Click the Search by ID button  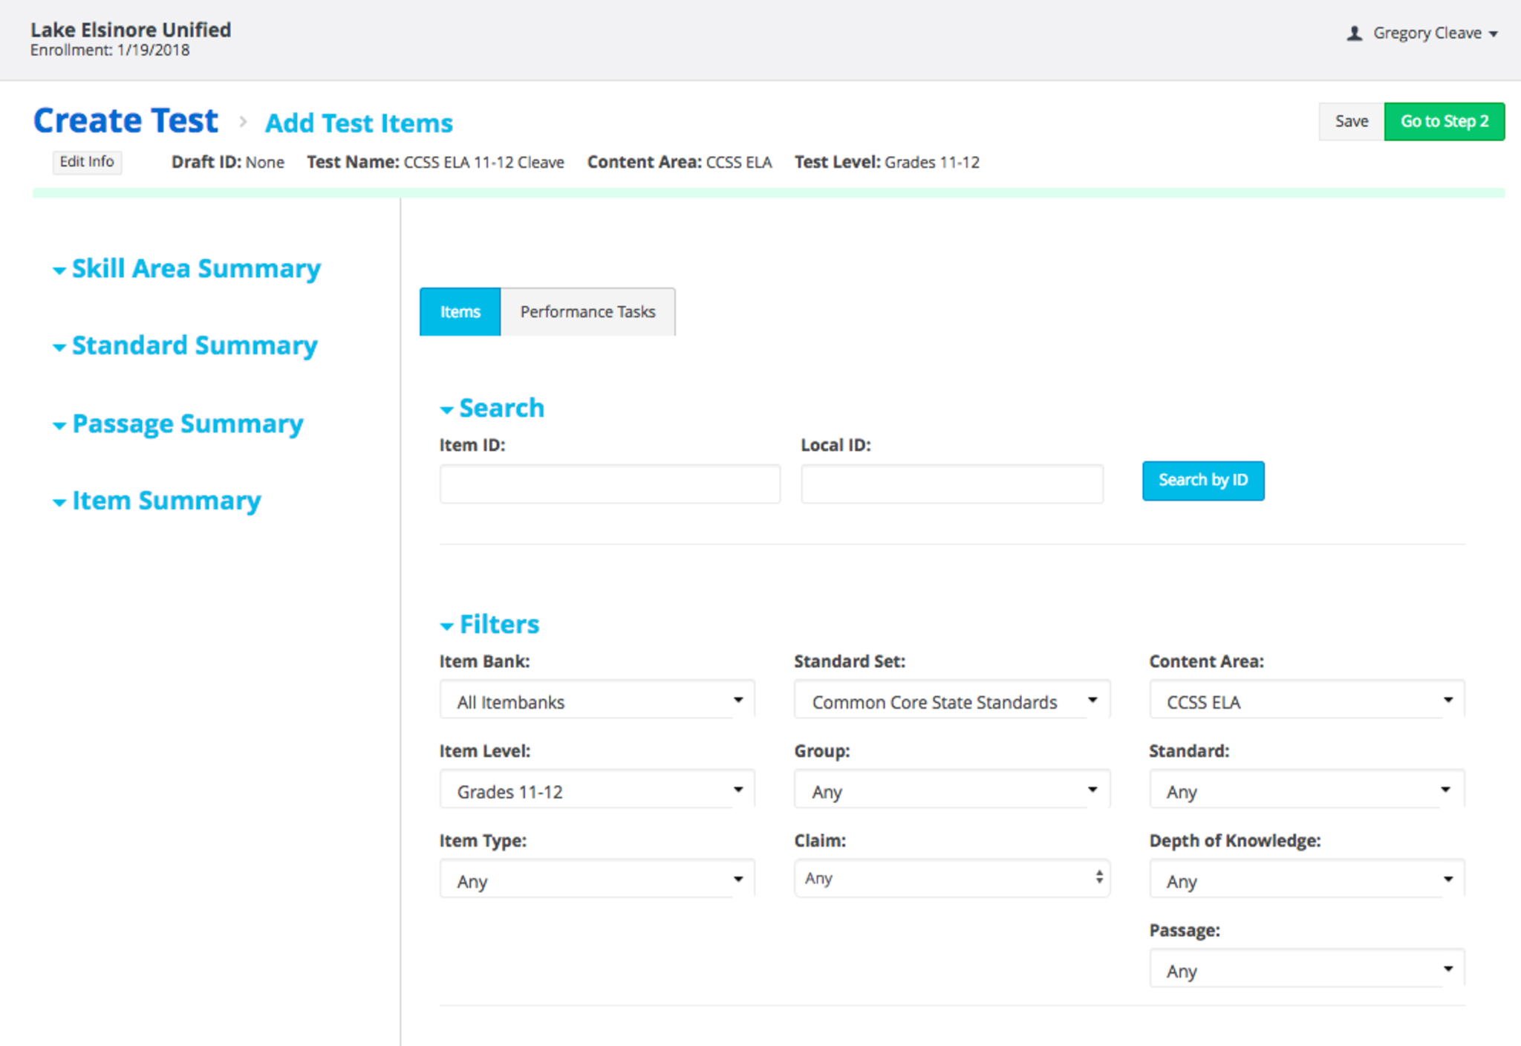click(x=1202, y=481)
